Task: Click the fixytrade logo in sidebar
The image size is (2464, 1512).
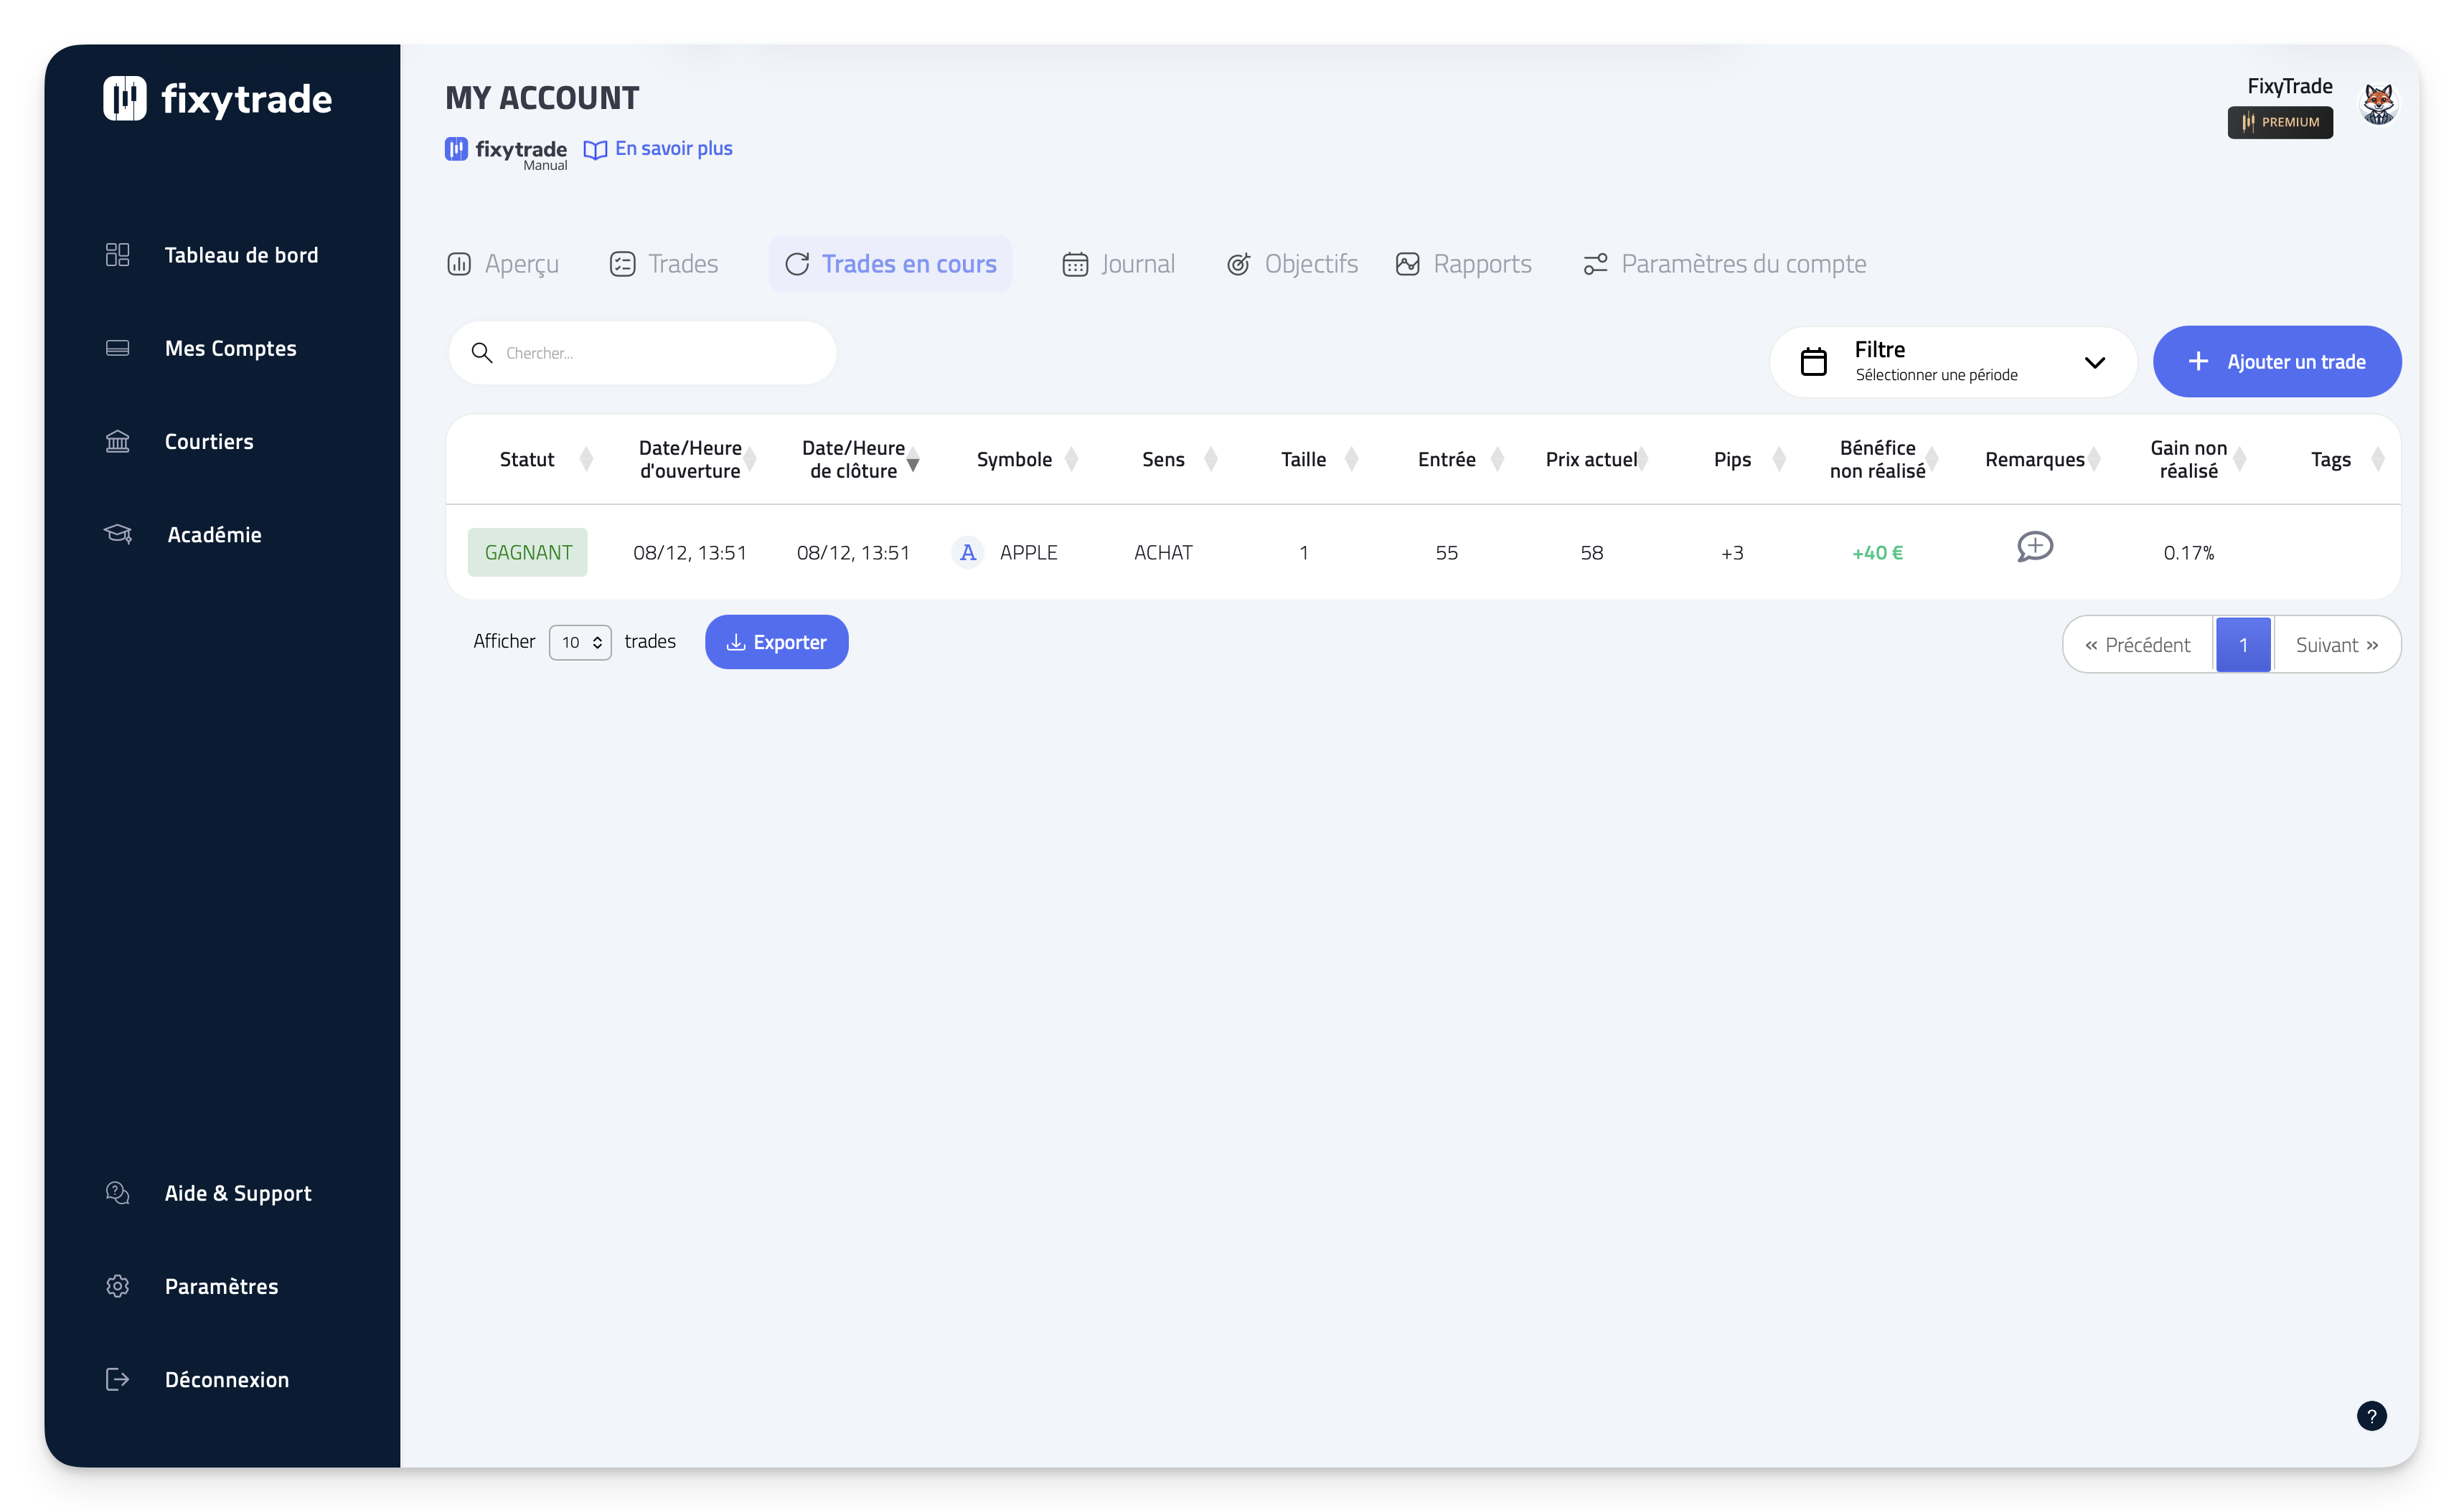Action: coord(217,99)
